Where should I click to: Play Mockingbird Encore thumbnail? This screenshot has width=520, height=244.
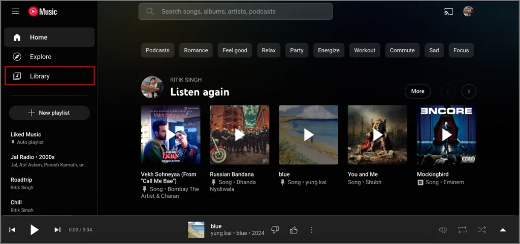coord(446,135)
